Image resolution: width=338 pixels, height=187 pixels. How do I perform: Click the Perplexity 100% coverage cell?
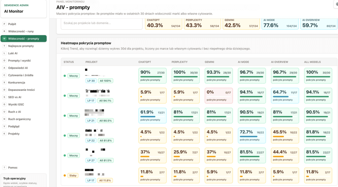[186, 76]
